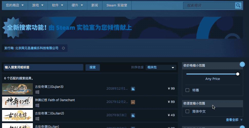Image resolution: width=249 pixels, height=128 pixels.
Task: Click in the 搜索商店 store search field
Action: point(209,6)
